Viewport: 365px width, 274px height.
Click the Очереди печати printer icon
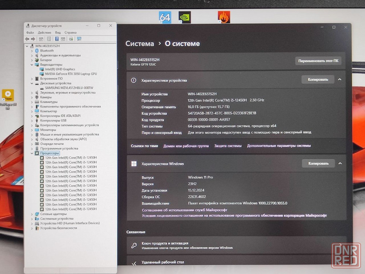[x=37, y=144]
